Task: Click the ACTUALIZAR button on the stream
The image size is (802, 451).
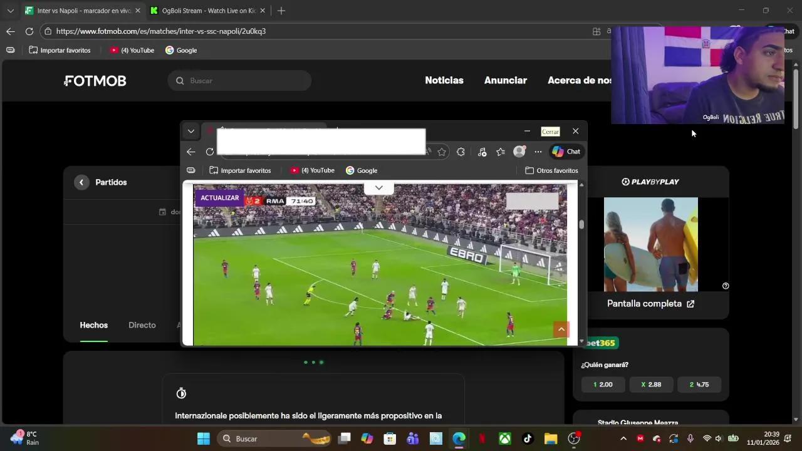Action: point(219,197)
